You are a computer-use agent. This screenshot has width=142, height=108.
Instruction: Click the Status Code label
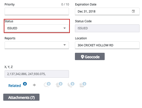[83, 21]
